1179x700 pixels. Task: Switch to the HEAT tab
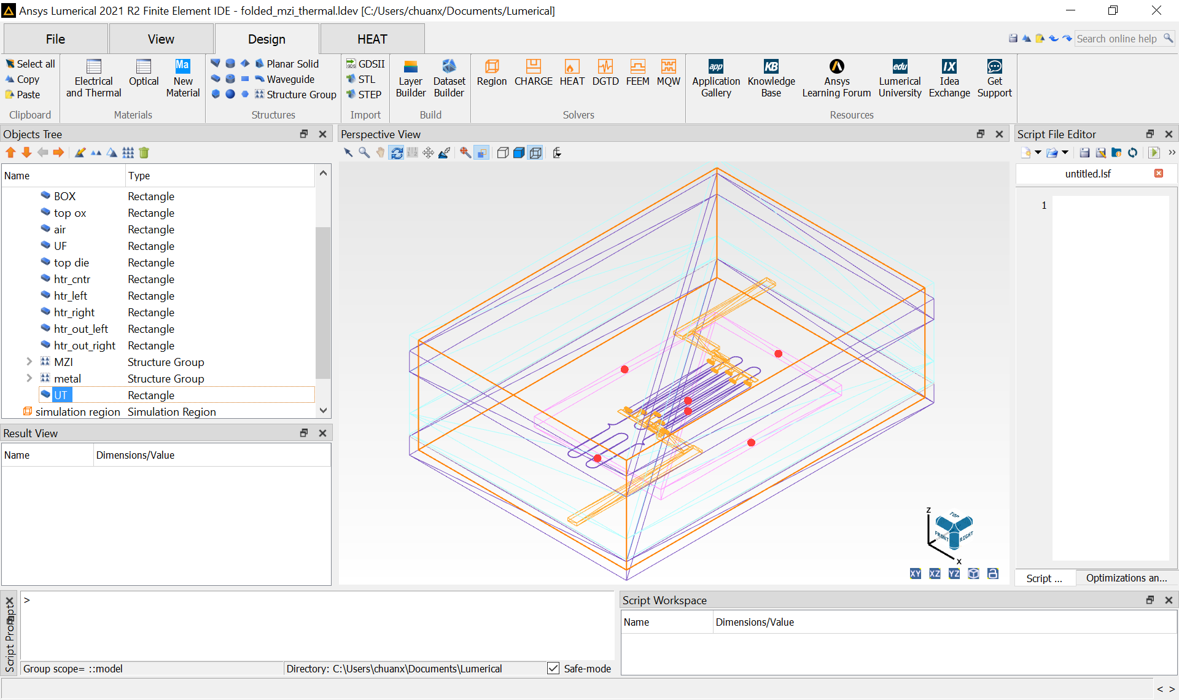click(x=372, y=39)
